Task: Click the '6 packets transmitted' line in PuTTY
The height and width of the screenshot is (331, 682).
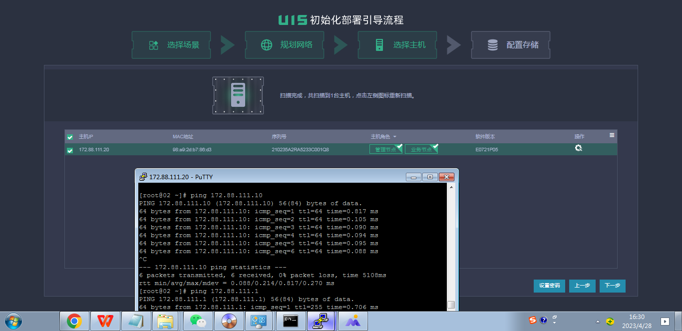Action: [263, 275]
